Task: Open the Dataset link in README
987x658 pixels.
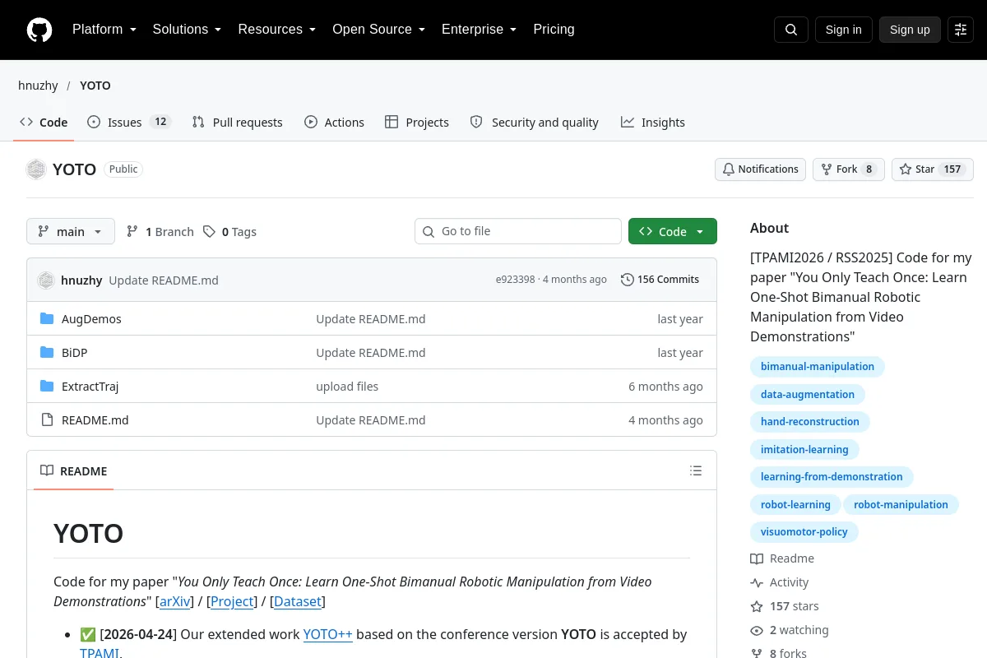Action: 298,601
